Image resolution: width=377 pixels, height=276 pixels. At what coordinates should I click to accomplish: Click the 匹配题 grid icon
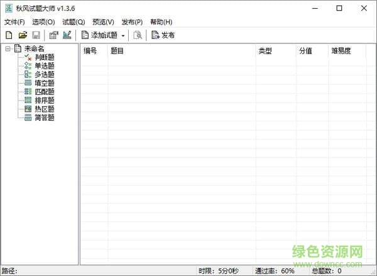28,91
